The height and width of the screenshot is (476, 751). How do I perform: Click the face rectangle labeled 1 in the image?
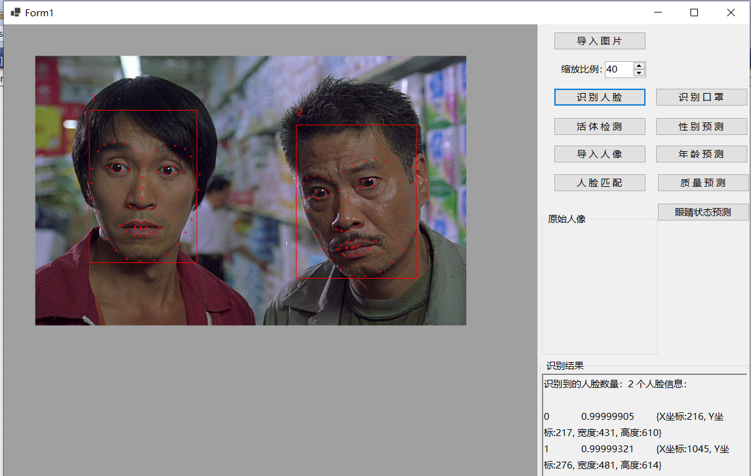144,184
